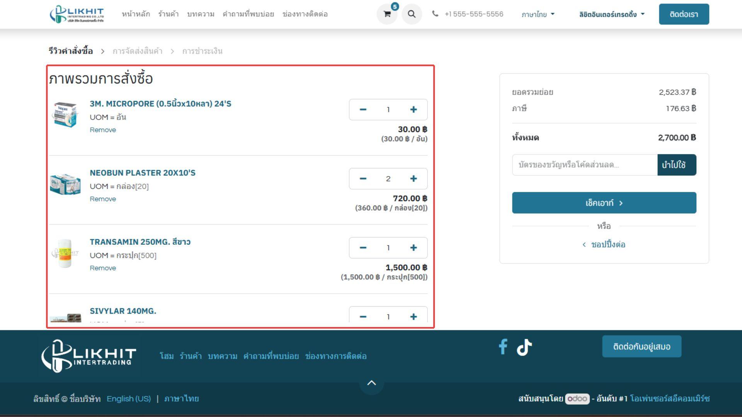This screenshot has height=417, width=742.
Task: Click the quantity field of NEOBUN PLASTER
Action: pyautogui.click(x=388, y=179)
